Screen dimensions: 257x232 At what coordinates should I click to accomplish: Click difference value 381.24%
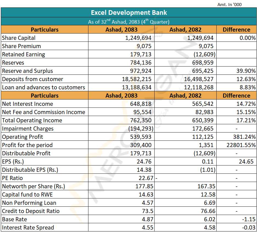pos(244,137)
